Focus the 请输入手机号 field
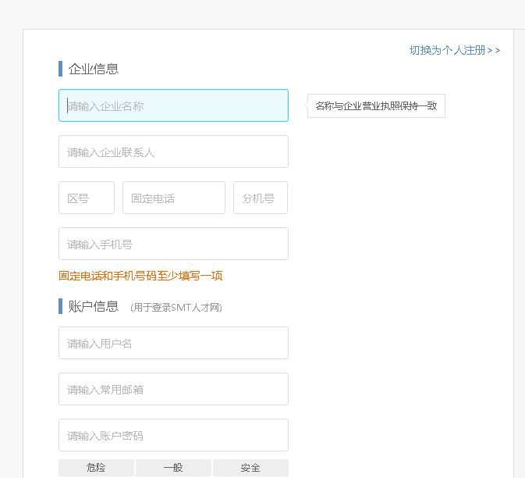The height and width of the screenshot is (478, 525). click(x=173, y=244)
